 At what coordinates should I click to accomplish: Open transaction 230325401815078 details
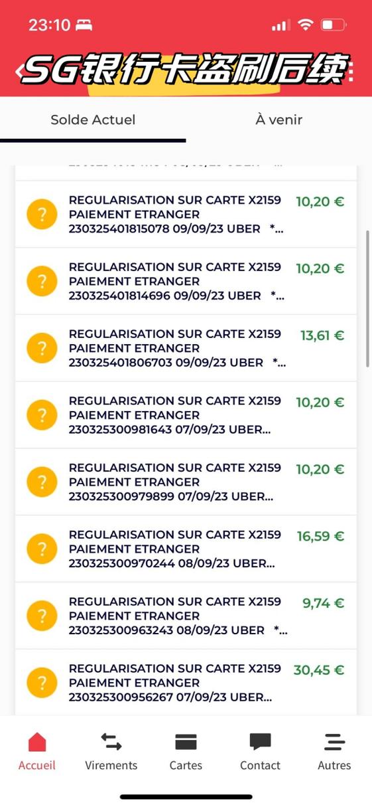186,215
